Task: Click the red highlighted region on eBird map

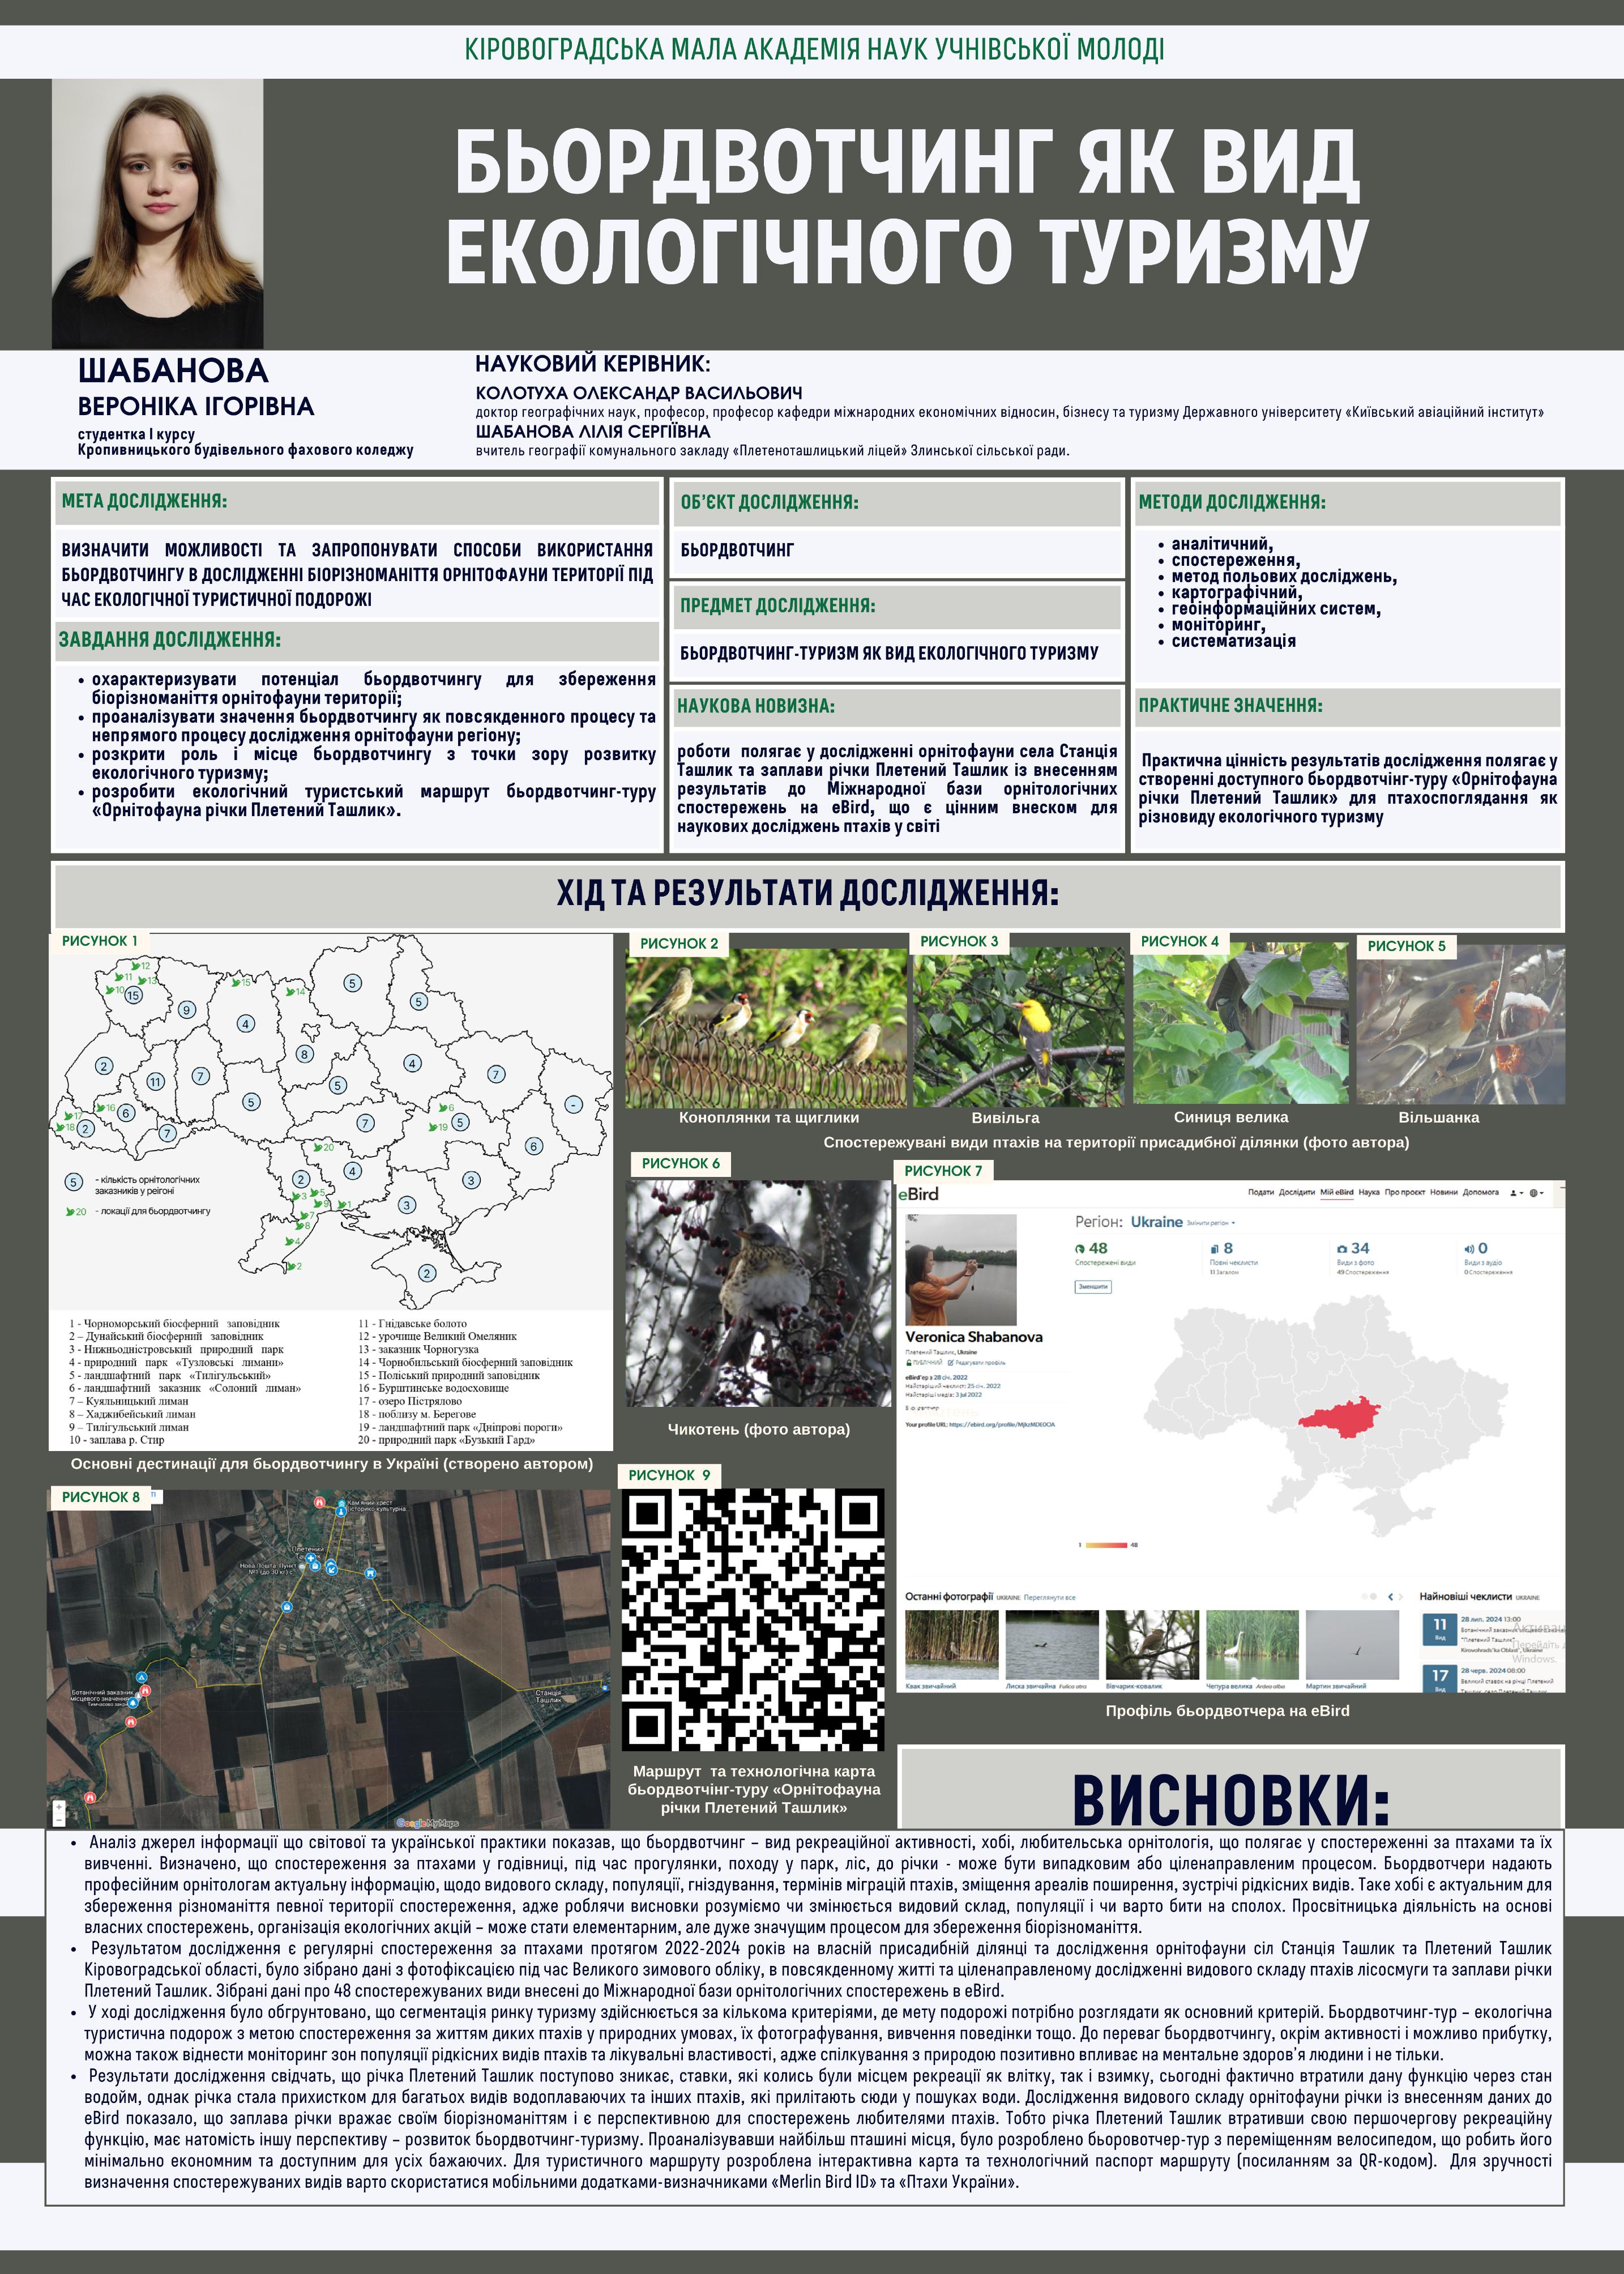Action: (x=1341, y=1417)
